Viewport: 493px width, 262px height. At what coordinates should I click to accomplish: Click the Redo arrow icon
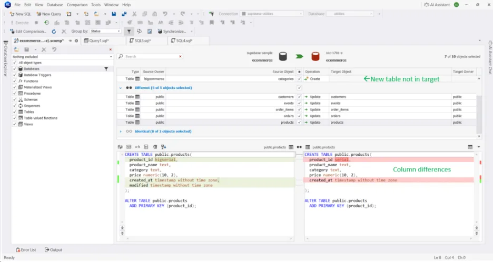coord(183,14)
